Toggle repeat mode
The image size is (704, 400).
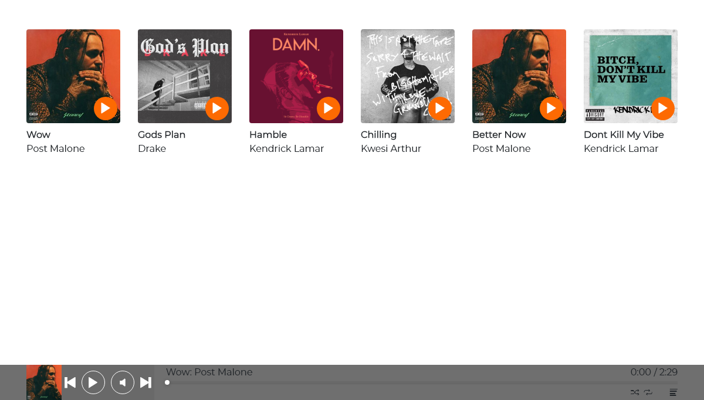click(x=648, y=392)
